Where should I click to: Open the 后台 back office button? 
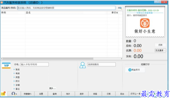tap(122, 94)
